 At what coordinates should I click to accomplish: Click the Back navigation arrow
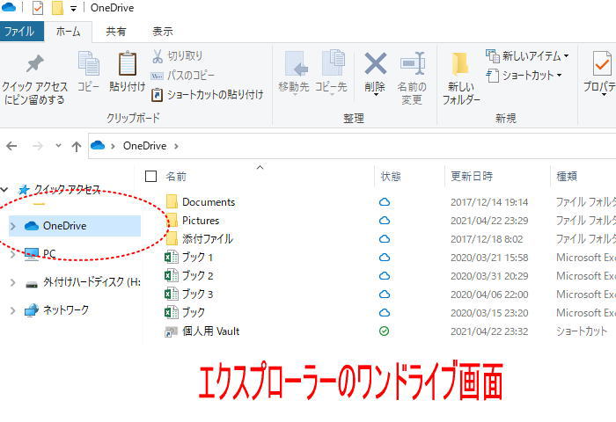pyautogui.click(x=11, y=146)
